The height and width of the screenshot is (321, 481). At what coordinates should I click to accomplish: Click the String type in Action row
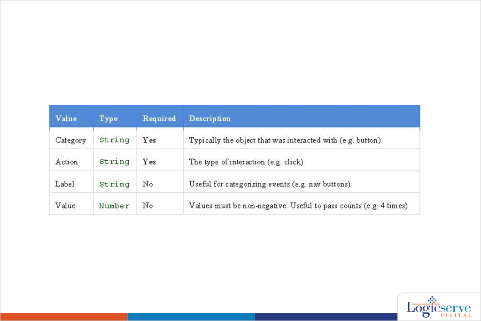(115, 162)
